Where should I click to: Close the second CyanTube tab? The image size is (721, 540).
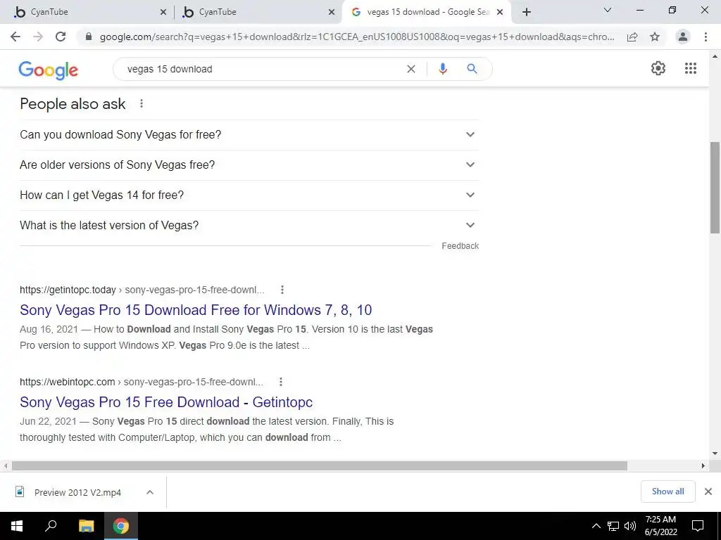coord(332,13)
